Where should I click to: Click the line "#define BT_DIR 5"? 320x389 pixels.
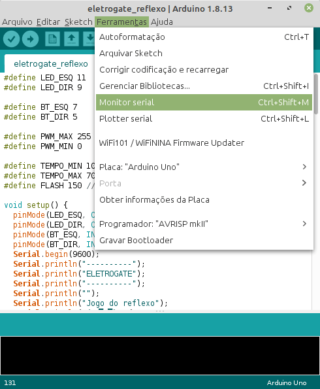click(x=40, y=117)
